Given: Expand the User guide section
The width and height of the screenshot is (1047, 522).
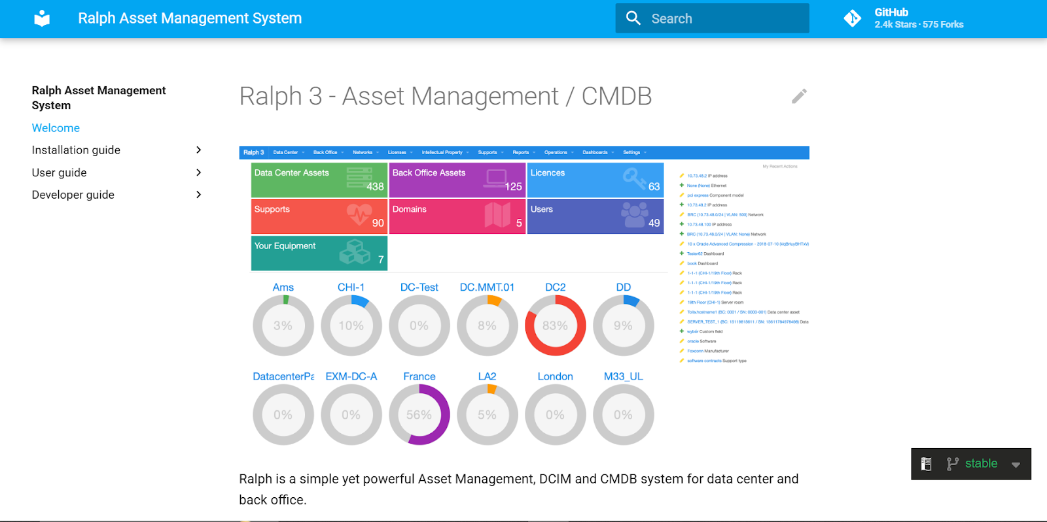Looking at the screenshot, I should pos(199,172).
